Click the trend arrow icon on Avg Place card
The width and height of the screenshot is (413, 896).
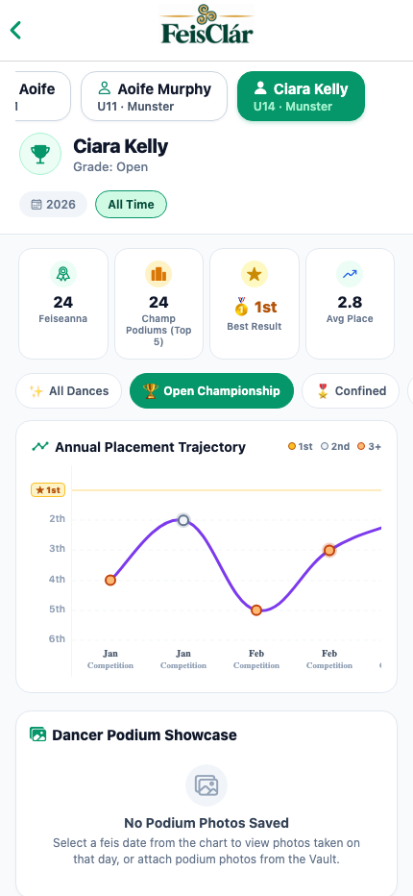[x=350, y=275]
